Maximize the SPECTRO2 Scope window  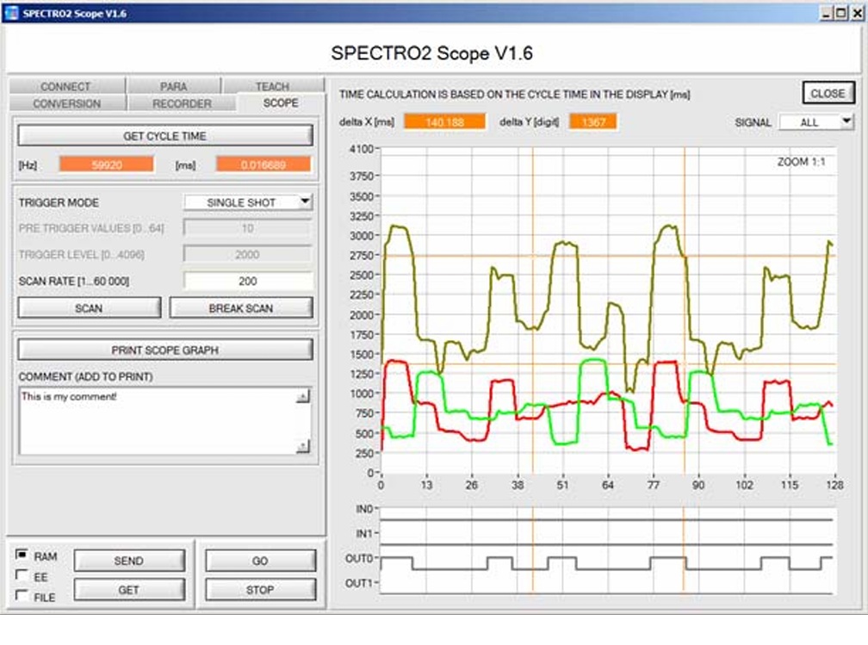[x=840, y=13]
